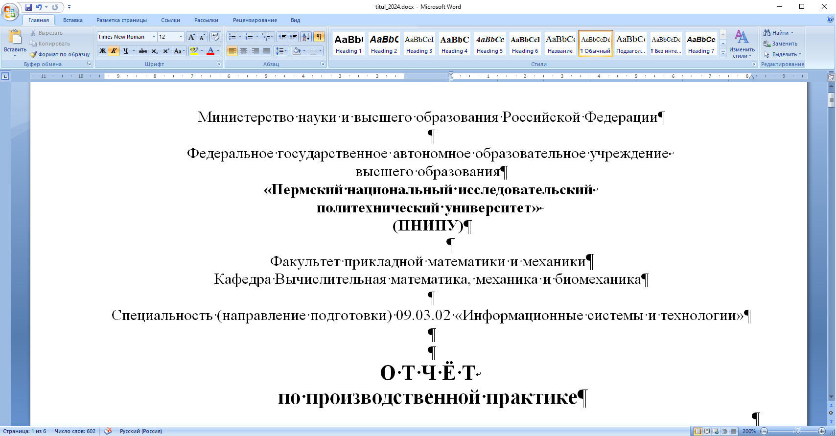Screen dimensions: 836x436
Task: Apply red font color
Action: [210, 51]
